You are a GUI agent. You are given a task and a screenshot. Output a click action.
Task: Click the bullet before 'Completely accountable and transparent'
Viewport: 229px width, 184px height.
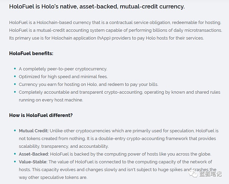click(x=15, y=92)
